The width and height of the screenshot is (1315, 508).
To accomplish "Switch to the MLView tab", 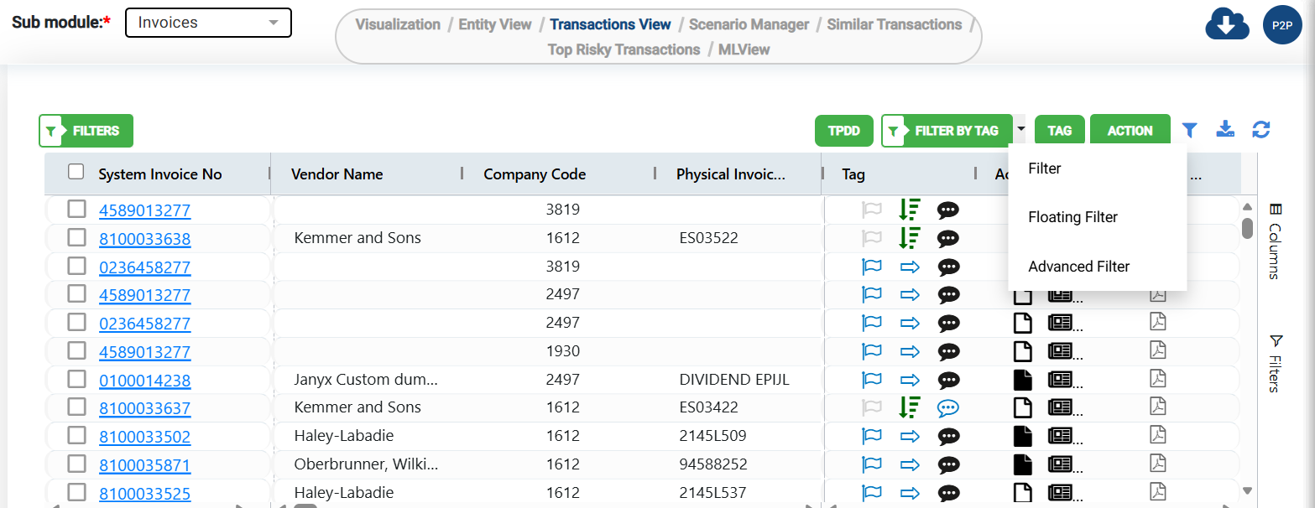I will pyautogui.click(x=744, y=49).
